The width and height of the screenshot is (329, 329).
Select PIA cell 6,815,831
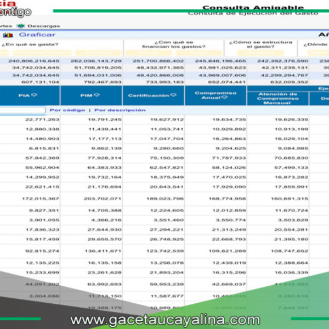pos(44,149)
